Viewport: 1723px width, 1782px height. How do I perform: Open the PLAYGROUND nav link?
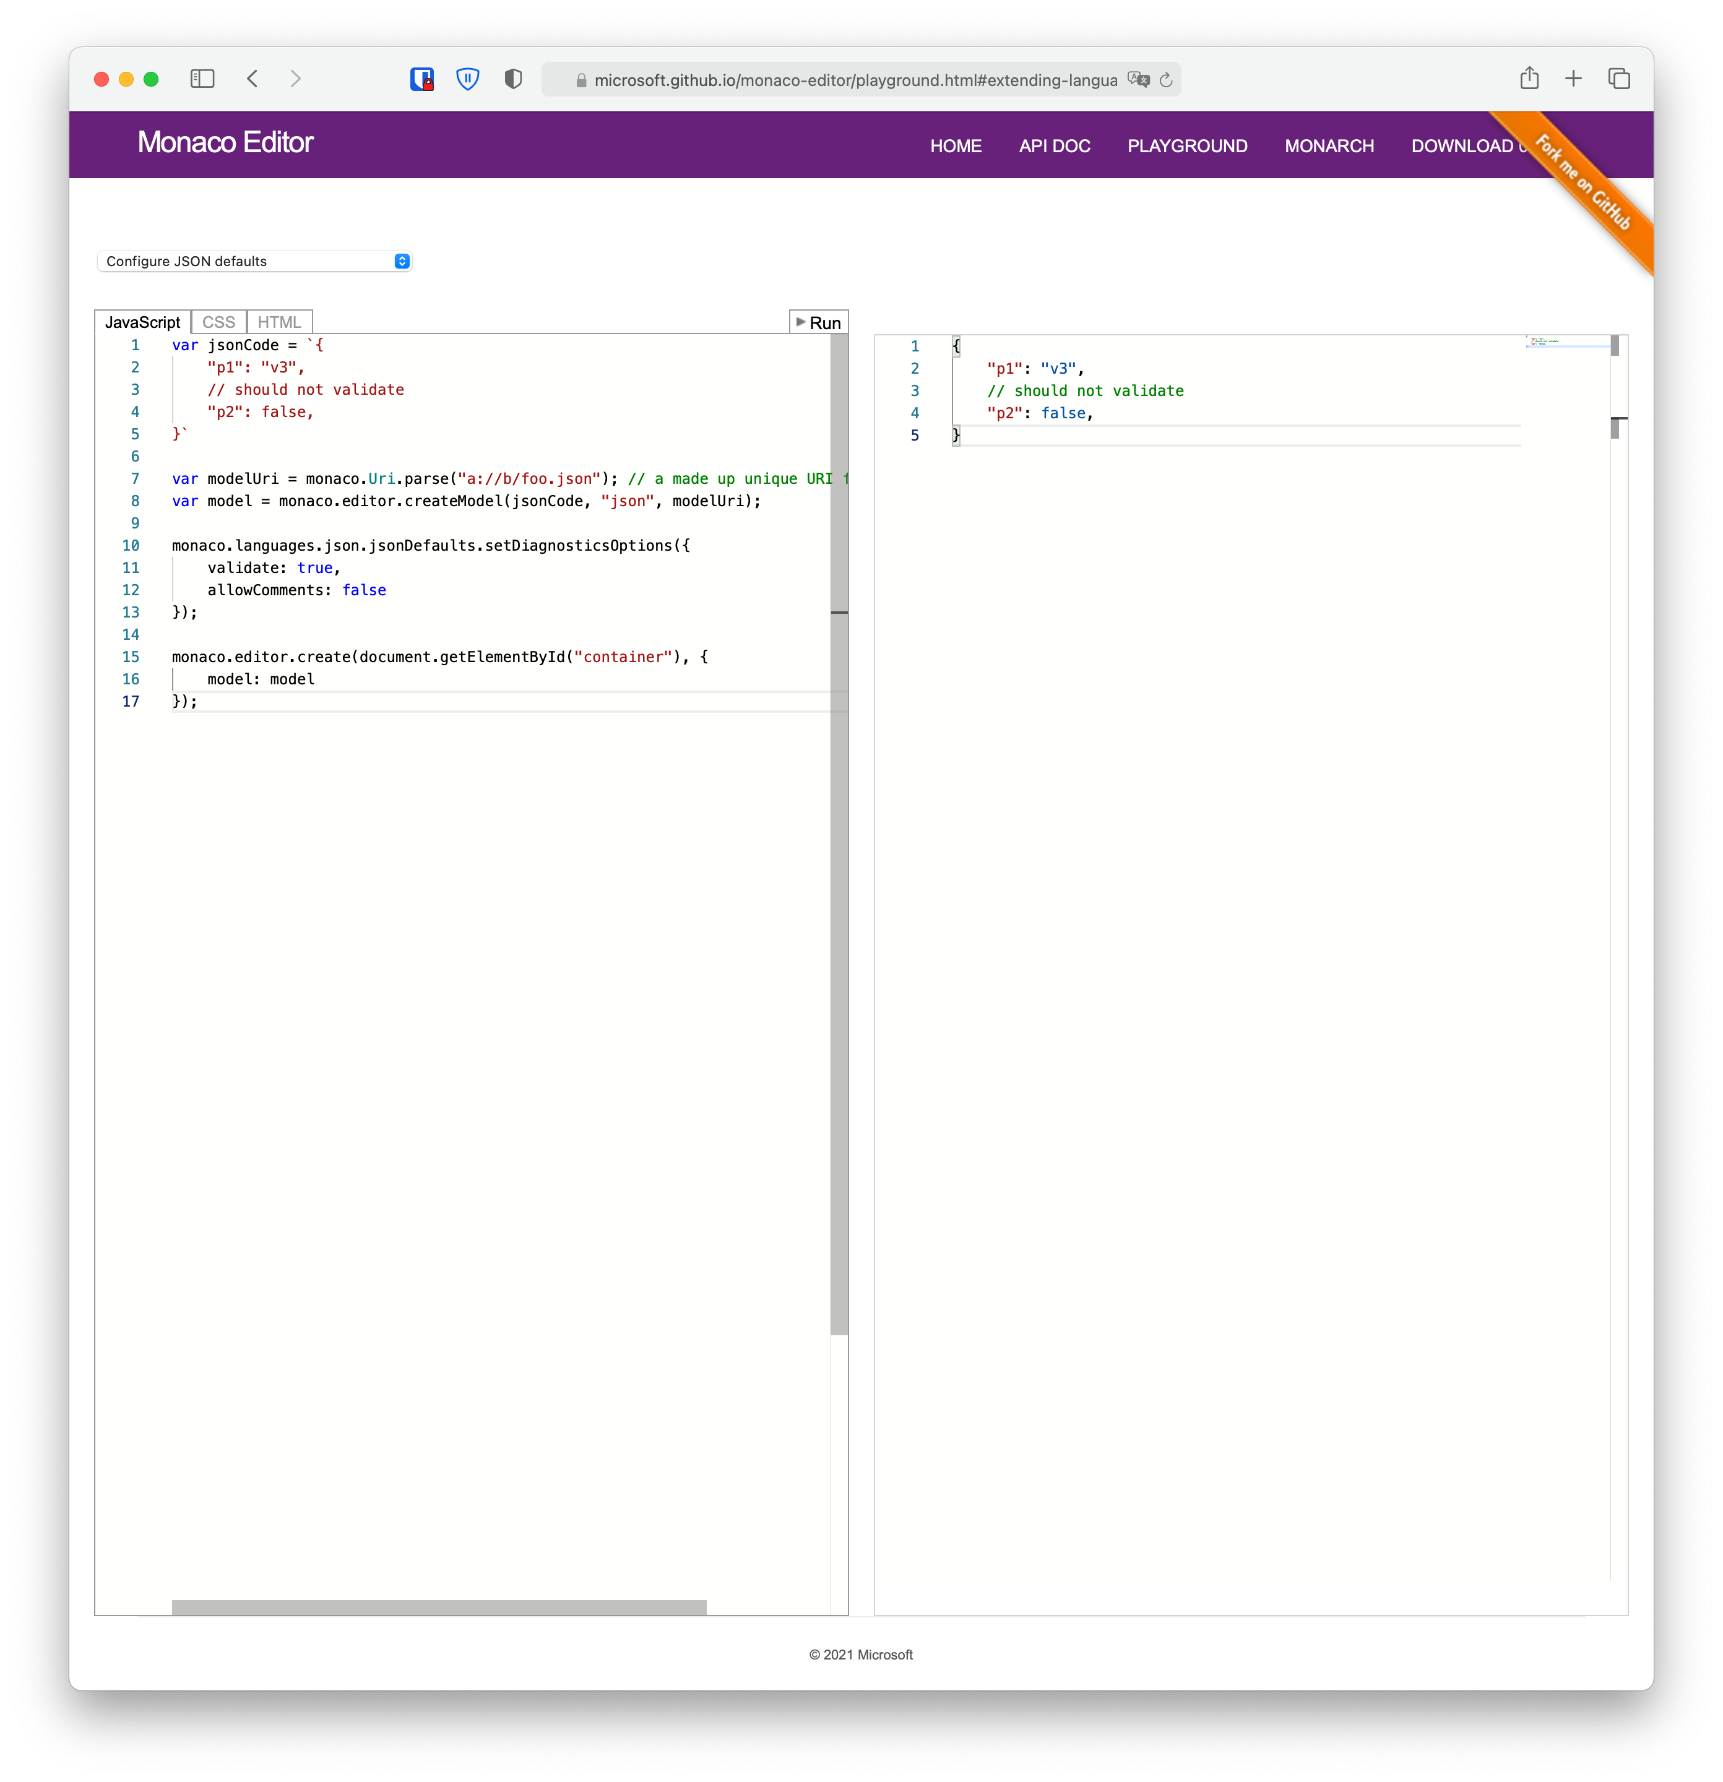tap(1188, 147)
